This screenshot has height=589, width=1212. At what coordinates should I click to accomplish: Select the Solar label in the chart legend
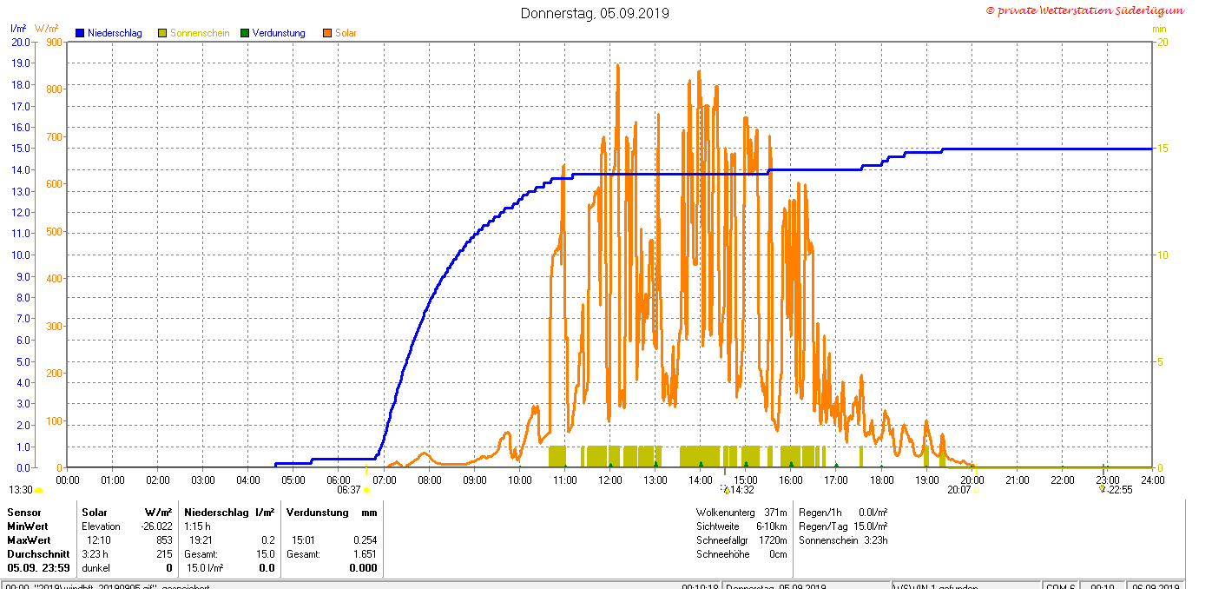346,33
